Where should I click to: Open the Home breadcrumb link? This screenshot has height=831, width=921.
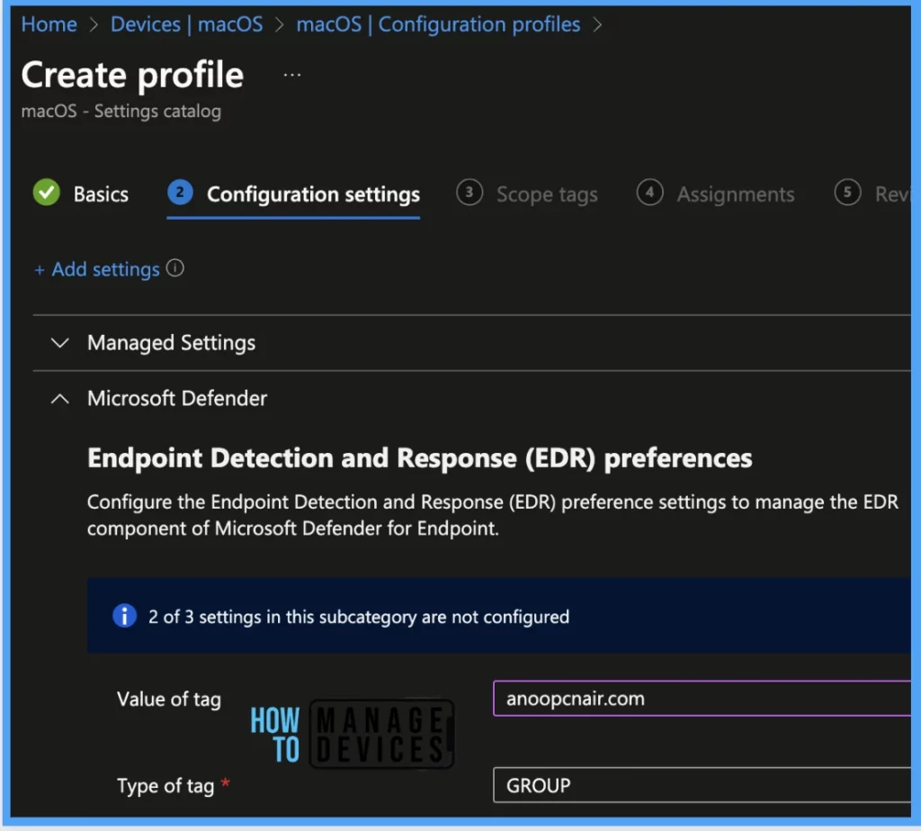click(x=49, y=24)
